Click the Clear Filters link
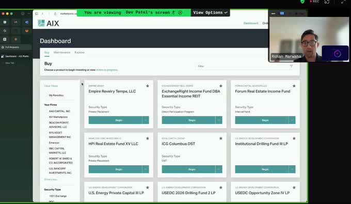Viewport: 351px width, 204px height. click(x=51, y=86)
